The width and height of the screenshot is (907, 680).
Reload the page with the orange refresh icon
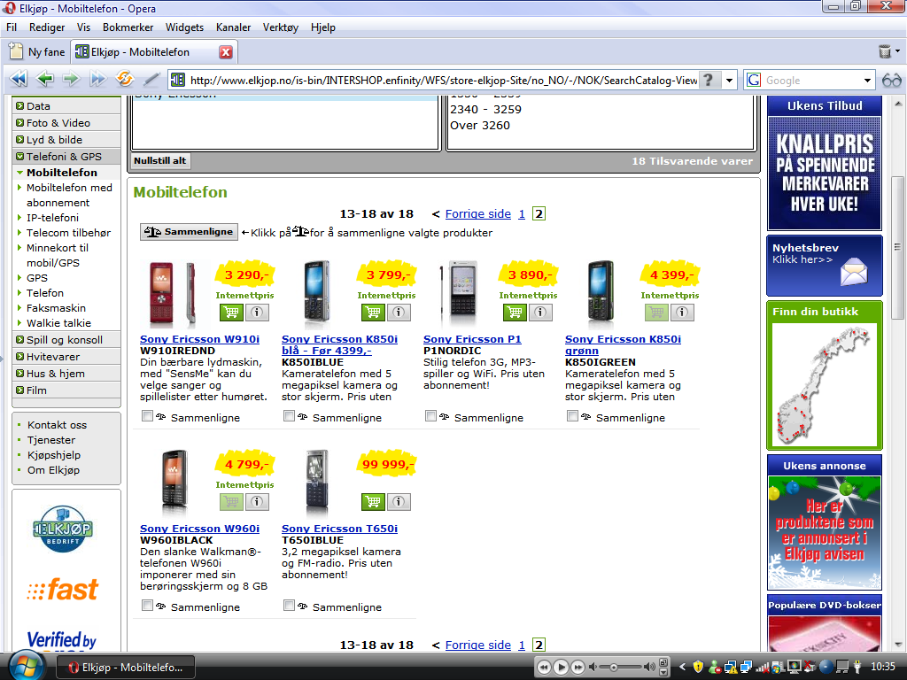point(124,79)
